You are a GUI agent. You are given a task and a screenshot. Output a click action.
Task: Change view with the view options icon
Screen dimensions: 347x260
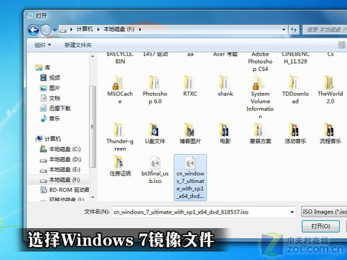point(341,44)
